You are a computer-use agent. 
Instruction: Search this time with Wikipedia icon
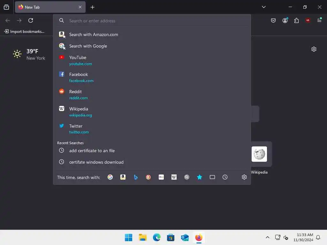point(174,177)
